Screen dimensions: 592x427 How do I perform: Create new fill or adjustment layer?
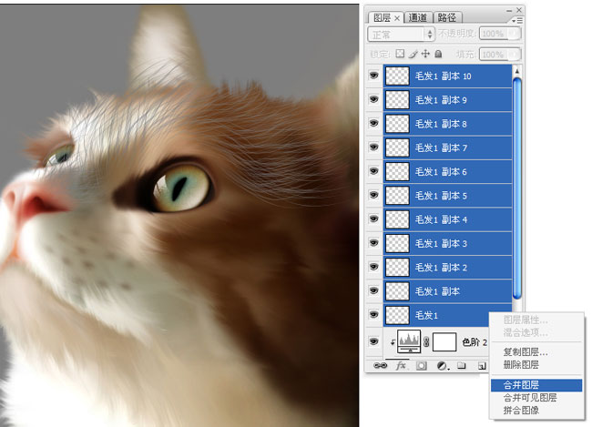pos(442,365)
